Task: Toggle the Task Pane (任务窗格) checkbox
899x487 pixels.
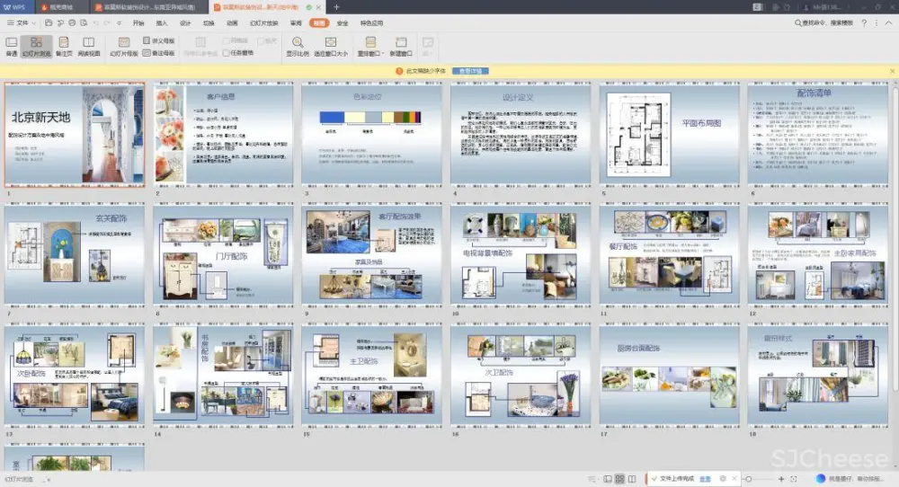Action: pos(226,53)
